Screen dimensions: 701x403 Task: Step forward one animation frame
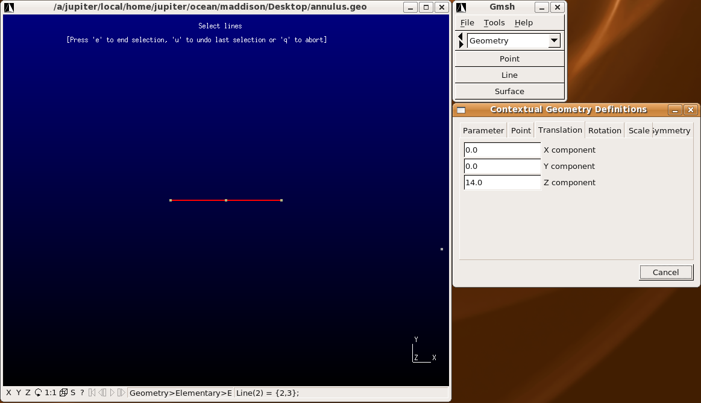pyautogui.click(x=121, y=393)
